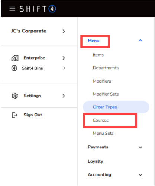Expand the Accounting section arrow

click(x=141, y=175)
